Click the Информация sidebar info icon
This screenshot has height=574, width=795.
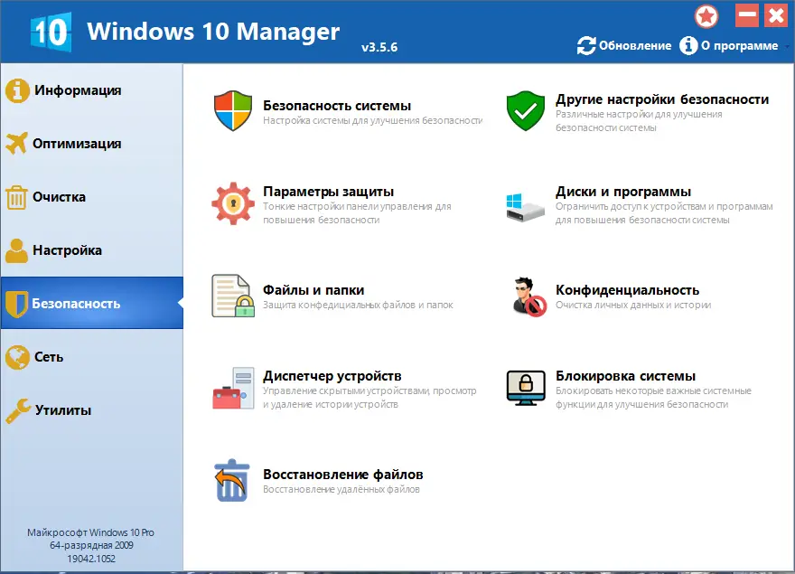[x=17, y=90]
